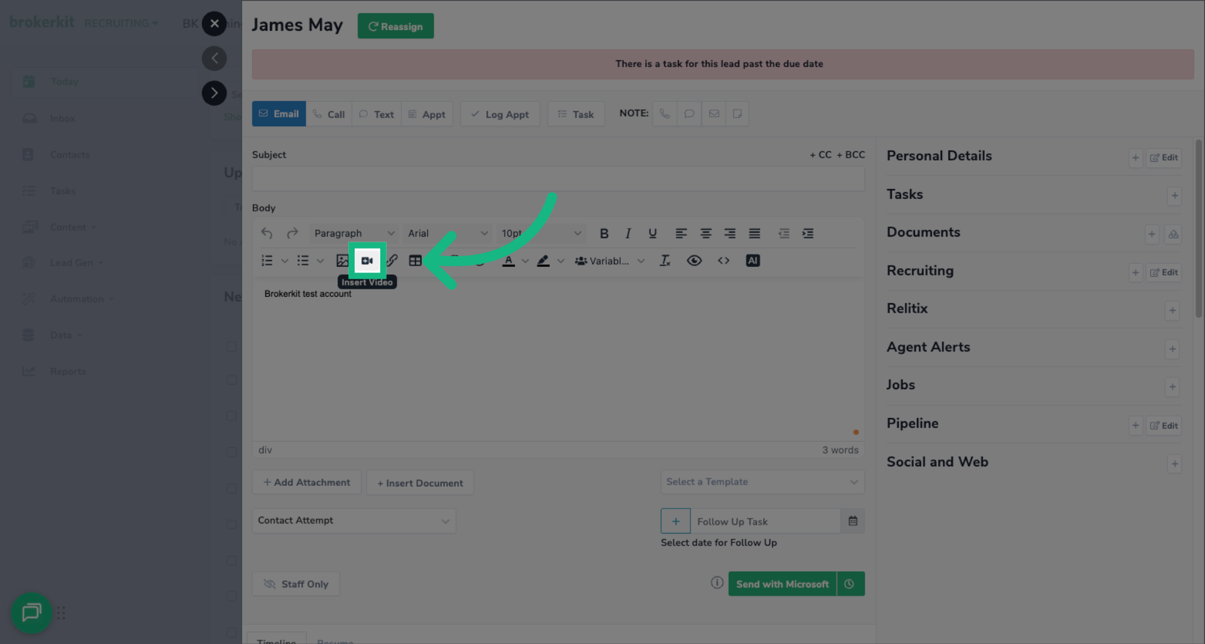Open the Select a Template dropdown
Viewport: 1205px width, 644px height.
coord(761,481)
